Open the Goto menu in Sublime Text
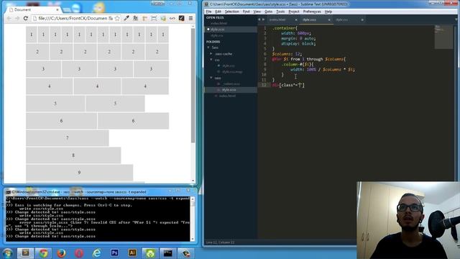The height and width of the screenshot is (259, 460). coord(268,12)
